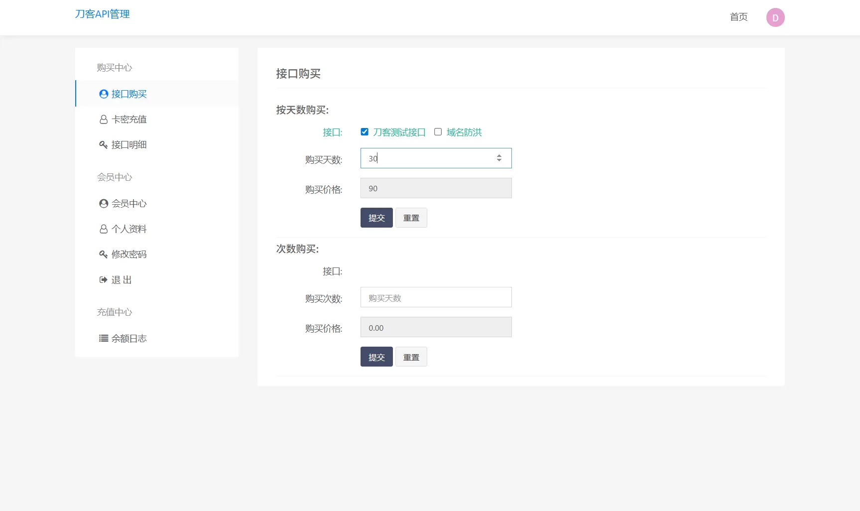Toggle the 刀客测试接口 interface selection
This screenshot has height=511, width=860.
coord(365,131)
